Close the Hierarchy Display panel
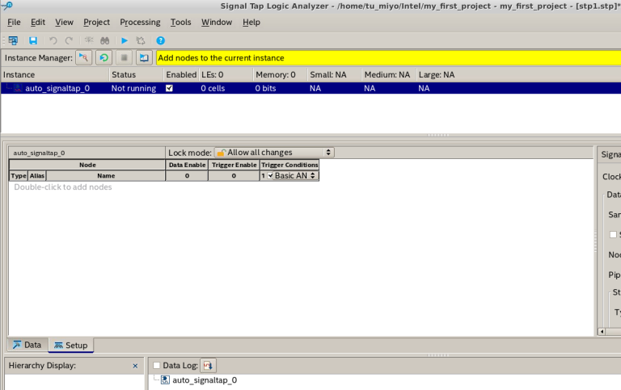The image size is (621, 390). 135,366
